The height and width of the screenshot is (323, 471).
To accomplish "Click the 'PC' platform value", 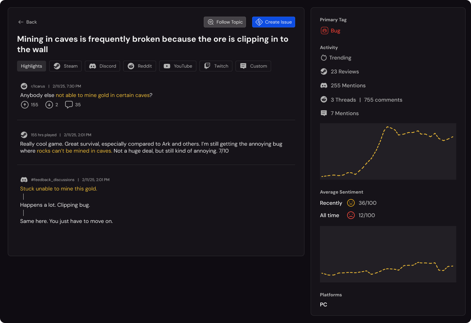I will pyautogui.click(x=323, y=304).
